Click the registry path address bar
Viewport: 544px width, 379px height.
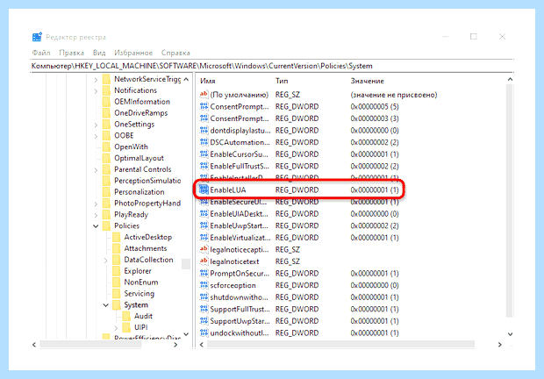(x=272, y=66)
